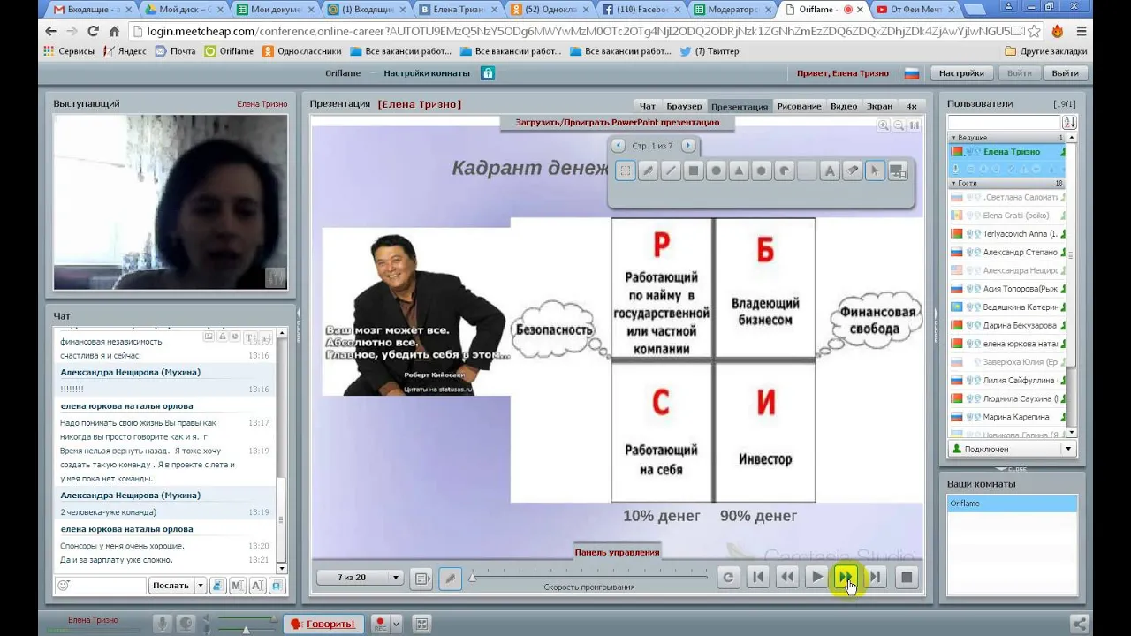The height and width of the screenshot is (636, 1131).
Task: Click the fullscreen layout icon in bottom bar
Action: pyautogui.click(x=421, y=624)
